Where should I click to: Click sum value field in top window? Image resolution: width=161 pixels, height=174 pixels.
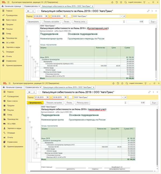click(135, 22)
